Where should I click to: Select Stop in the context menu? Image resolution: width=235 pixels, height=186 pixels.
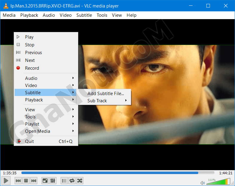(x=46, y=45)
